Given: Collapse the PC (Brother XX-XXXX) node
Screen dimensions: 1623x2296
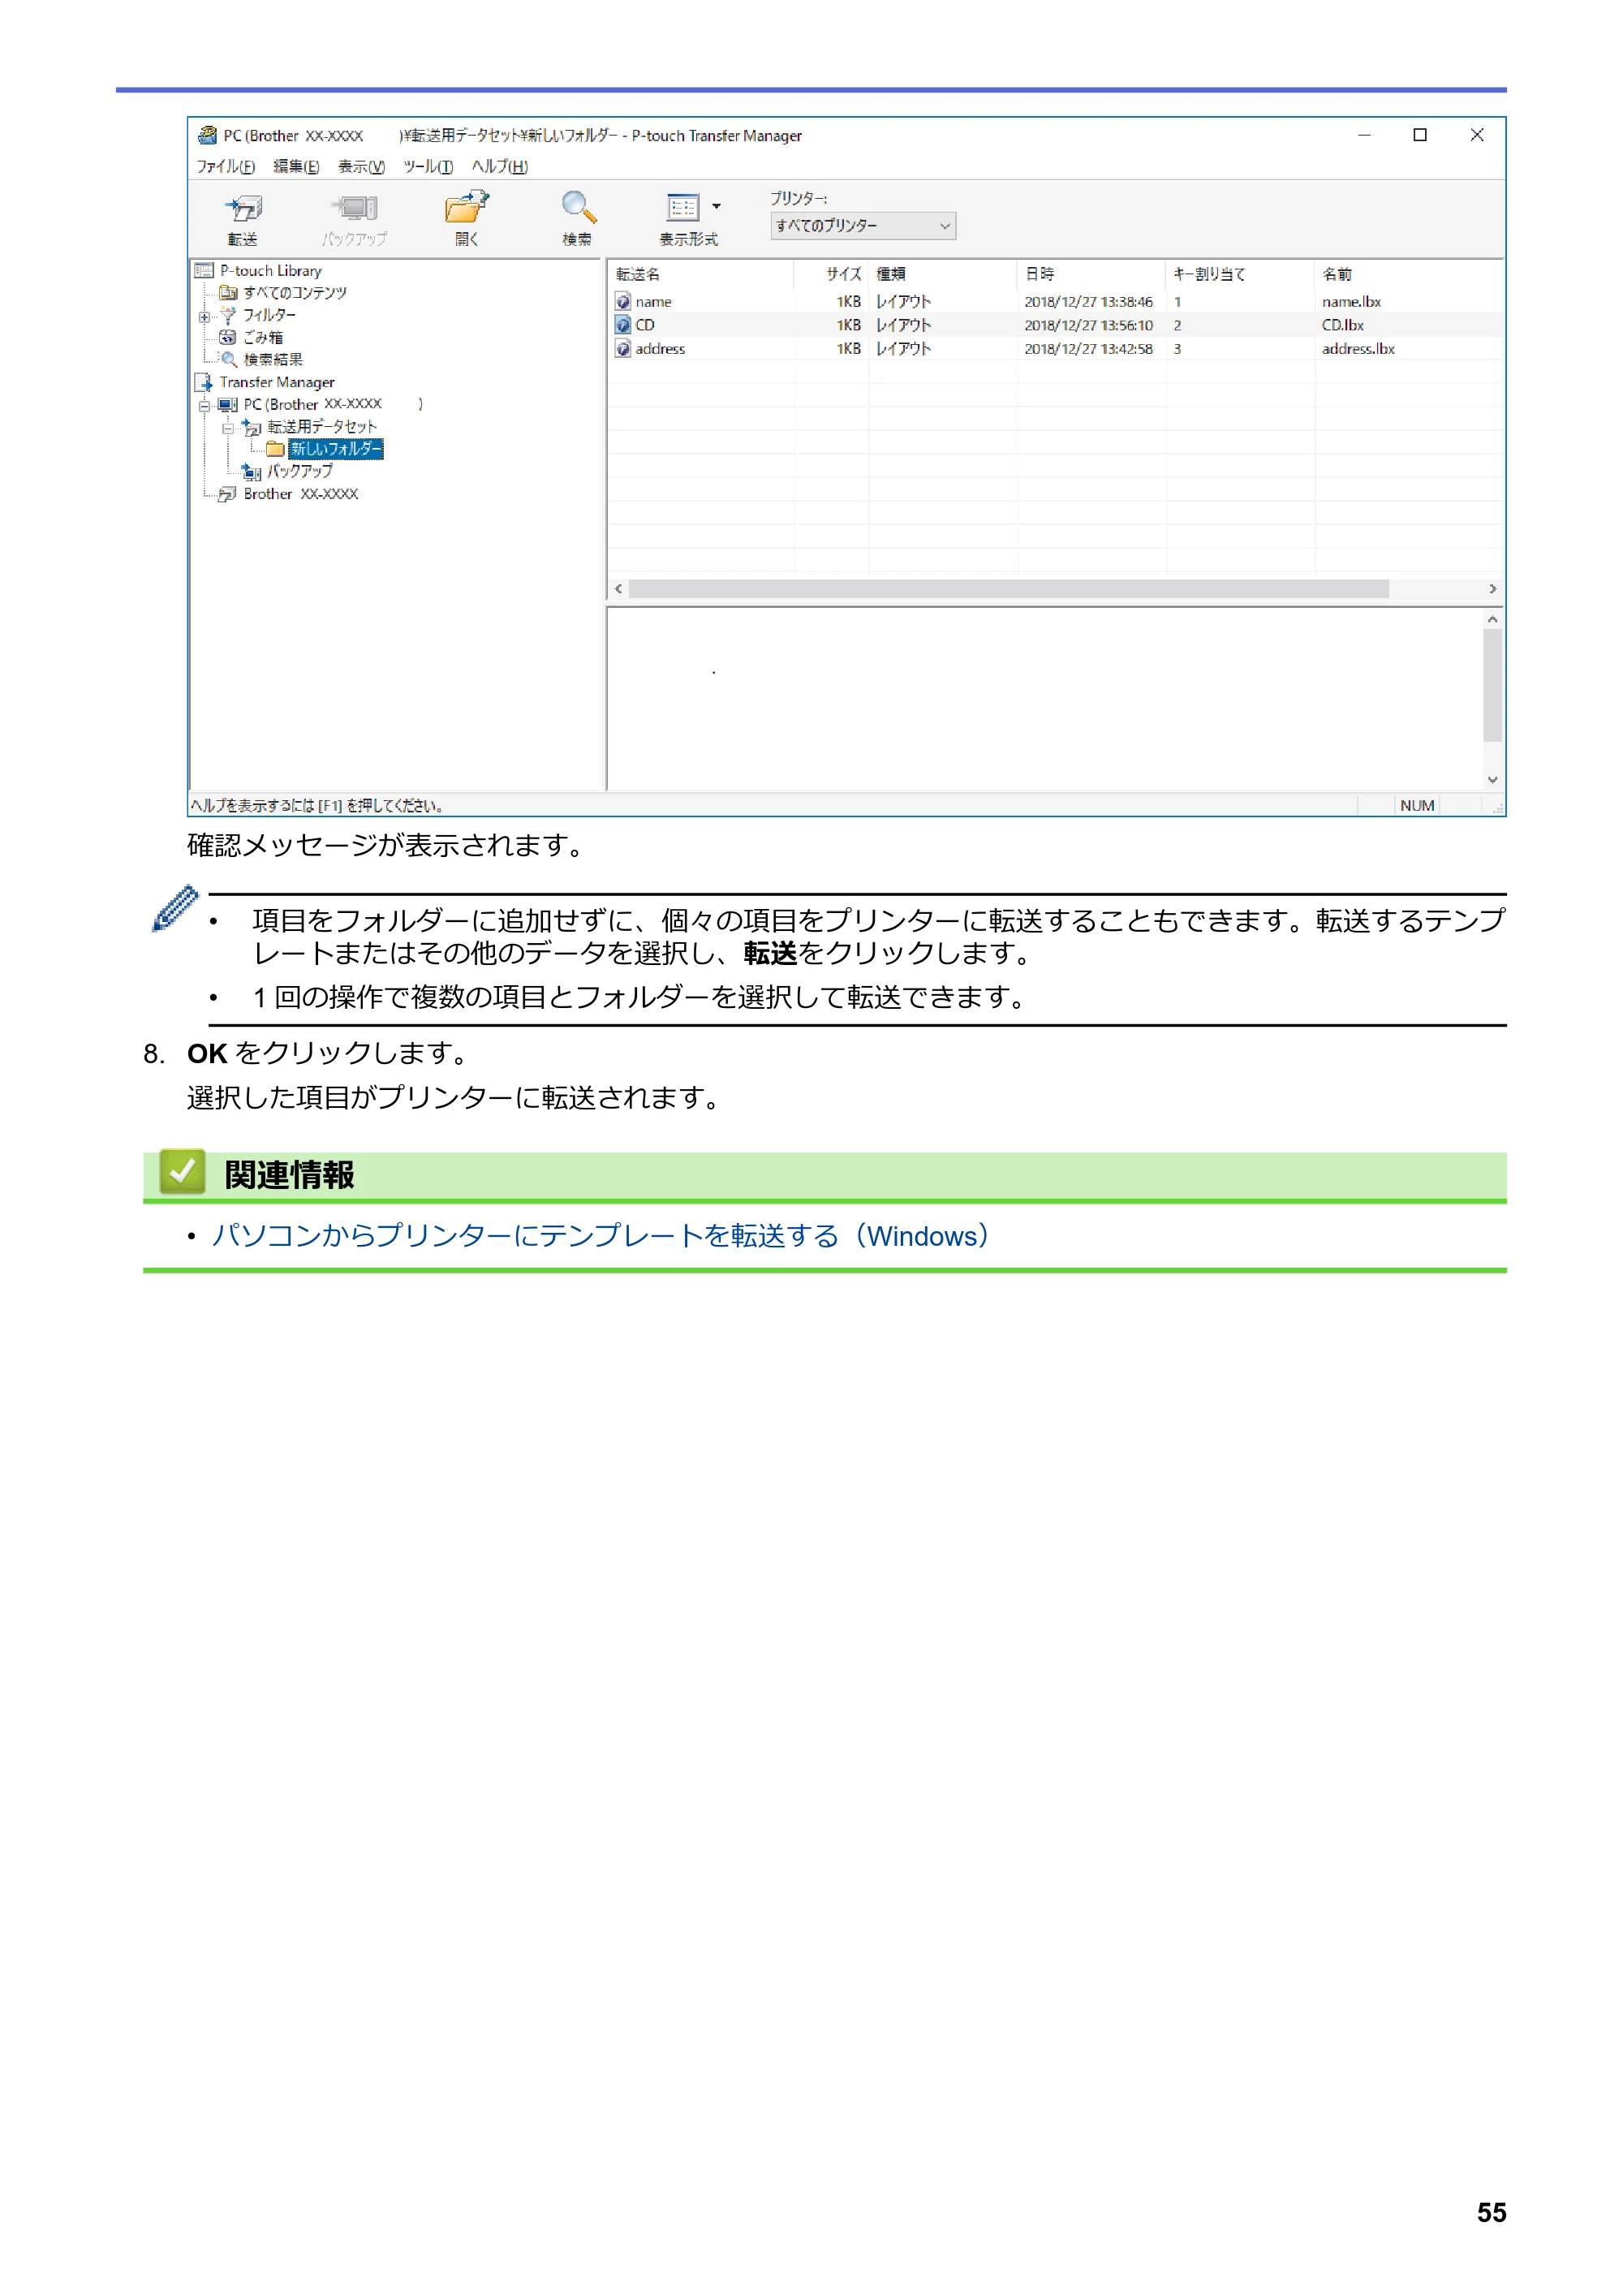Looking at the screenshot, I should (x=204, y=406).
